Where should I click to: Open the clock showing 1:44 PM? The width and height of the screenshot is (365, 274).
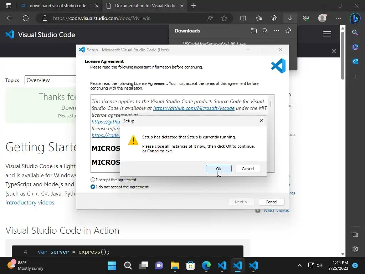click(338, 265)
